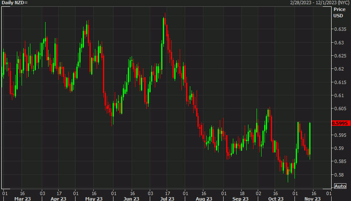This screenshot has height=201, width=351.
Task: Click the 0.585 price axis label
Action: (x=340, y=161)
